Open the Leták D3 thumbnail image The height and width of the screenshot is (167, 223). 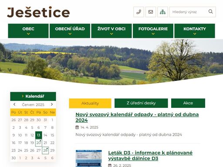coord(89,158)
